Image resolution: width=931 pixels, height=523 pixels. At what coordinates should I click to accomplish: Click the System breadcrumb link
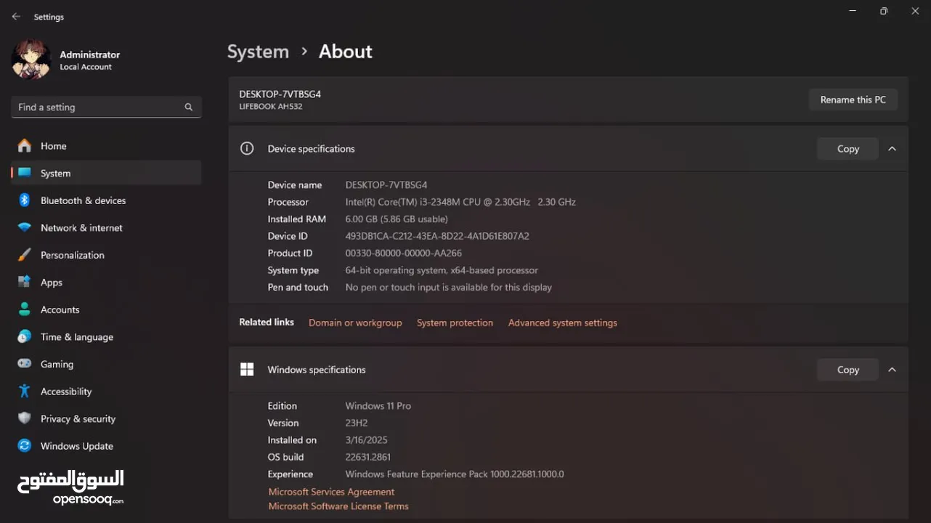(258, 52)
